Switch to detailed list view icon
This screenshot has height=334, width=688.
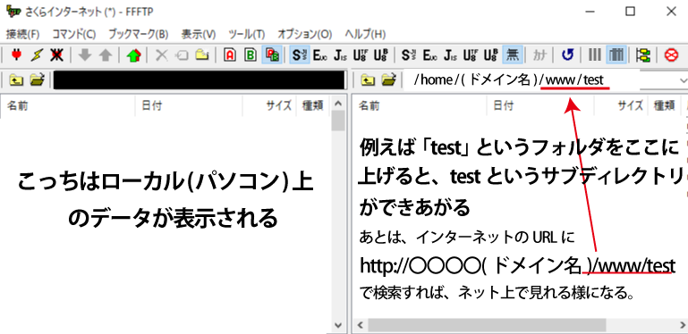[616, 55]
